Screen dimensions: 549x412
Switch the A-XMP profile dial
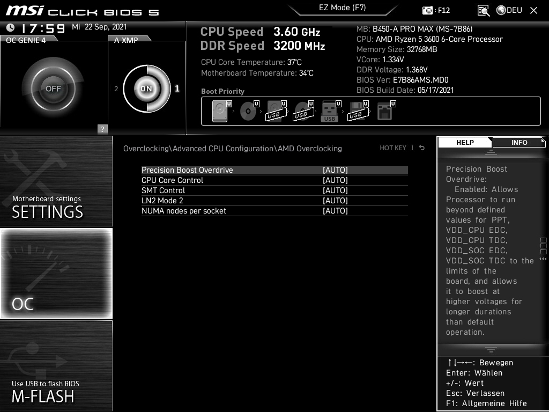tap(146, 89)
